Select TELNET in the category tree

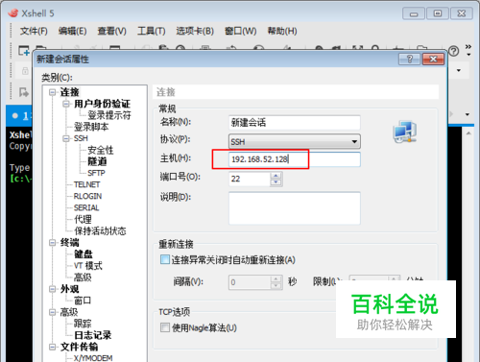(x=86, y=184)
